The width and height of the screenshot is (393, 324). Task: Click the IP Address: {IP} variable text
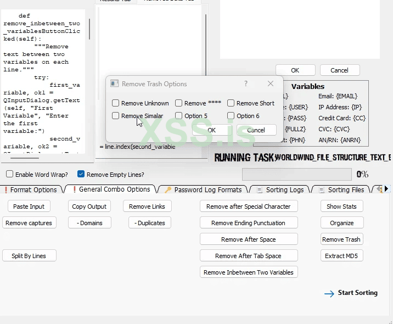[x=340, y=107]
